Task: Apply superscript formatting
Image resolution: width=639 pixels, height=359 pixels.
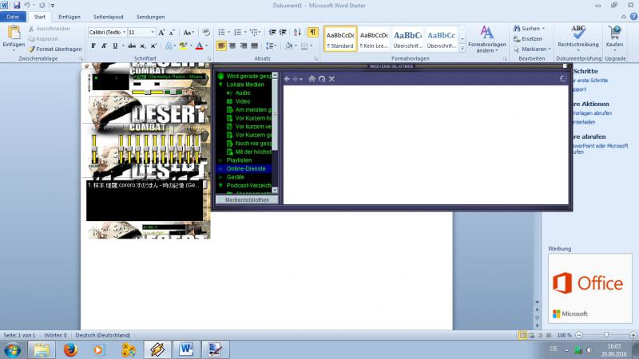Action: (153, 46)
